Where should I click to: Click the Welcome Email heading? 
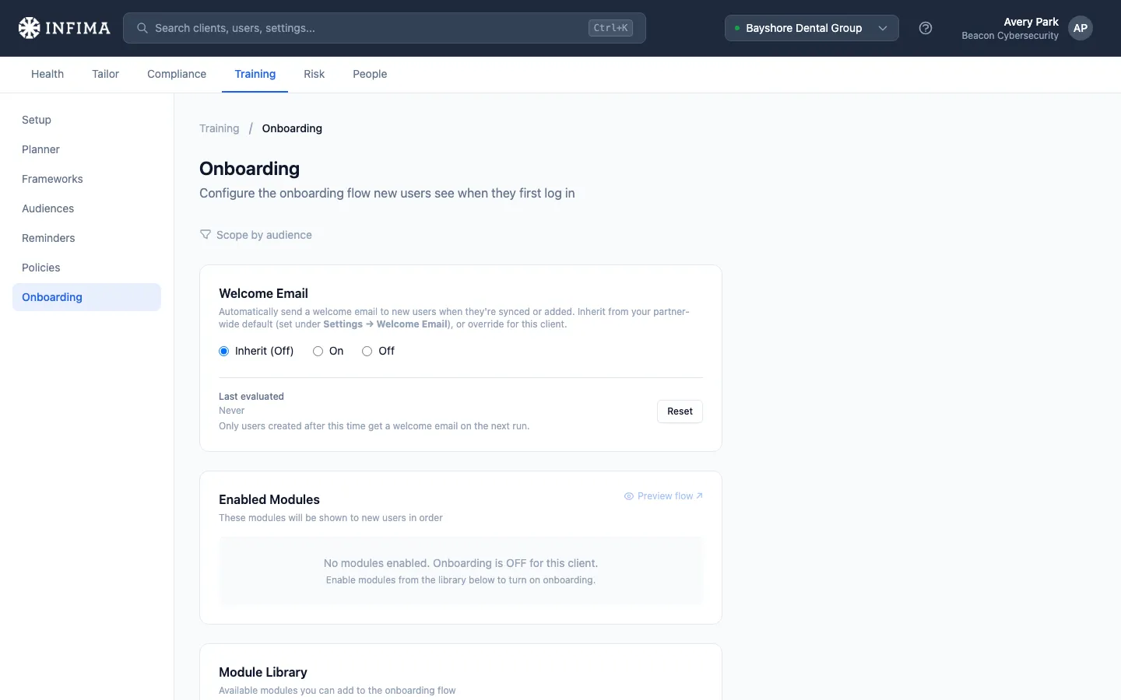coord(263,293)
